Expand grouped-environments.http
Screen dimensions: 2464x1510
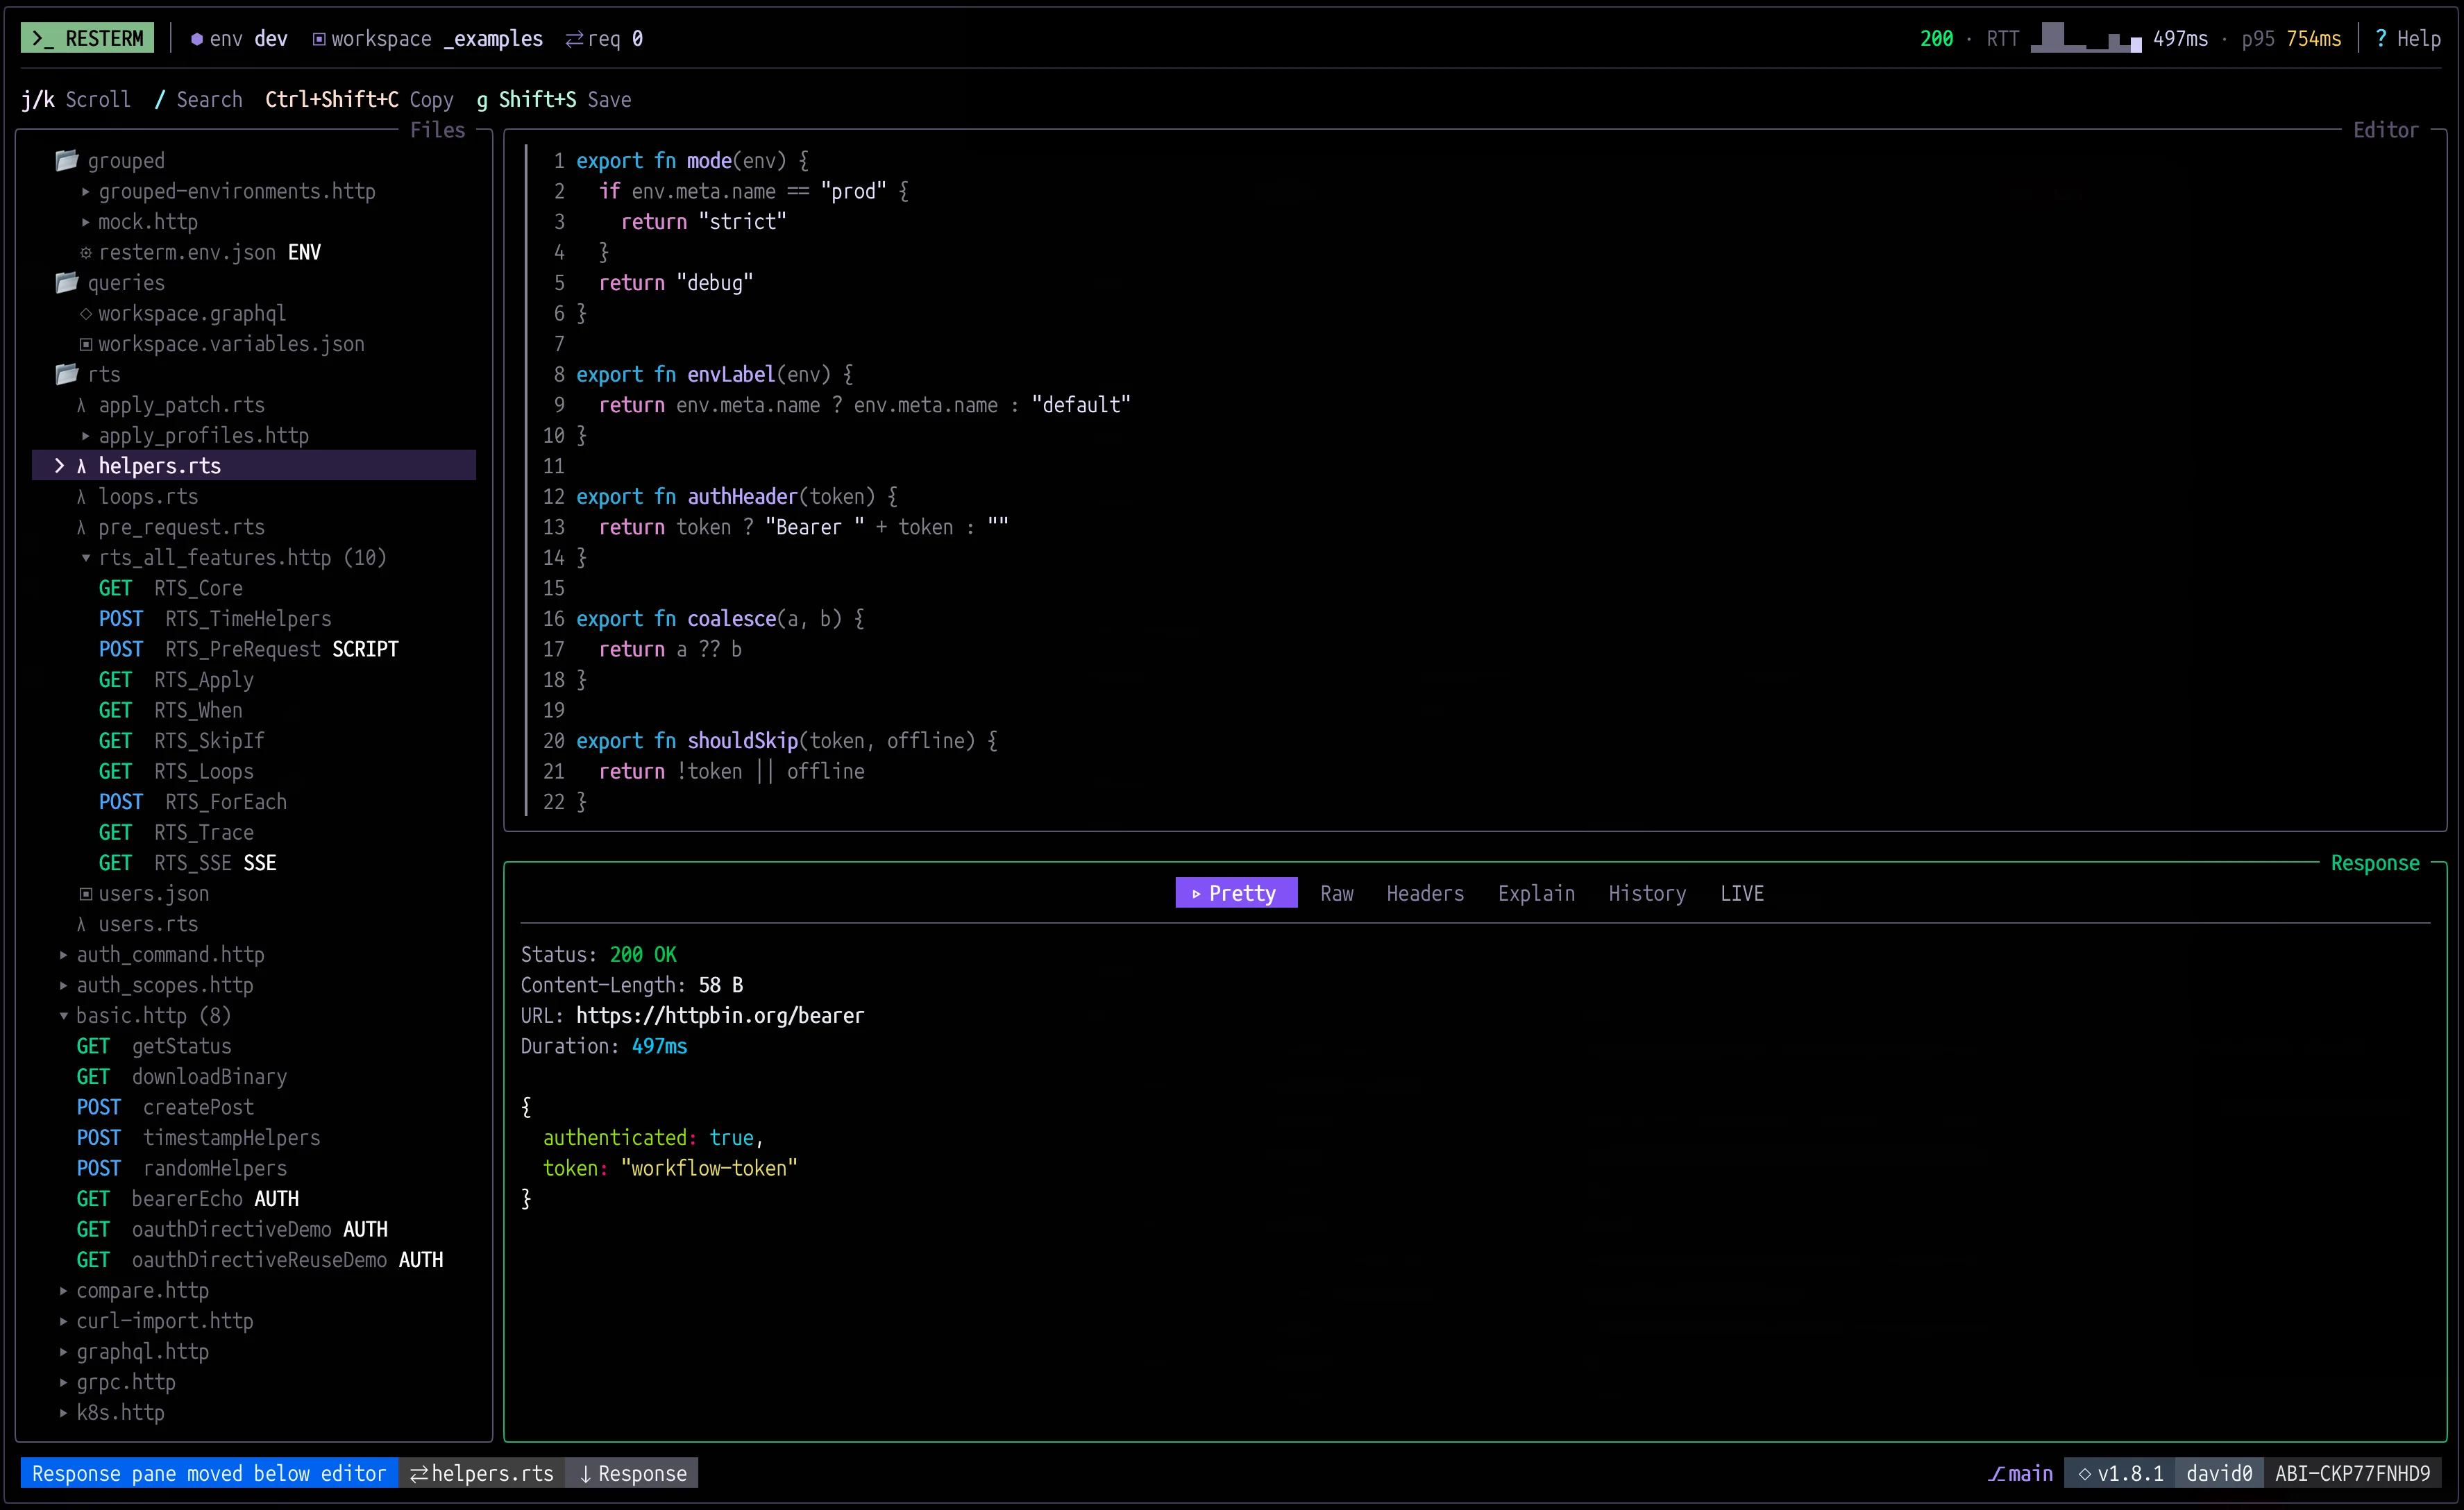[x=86, y=191]
